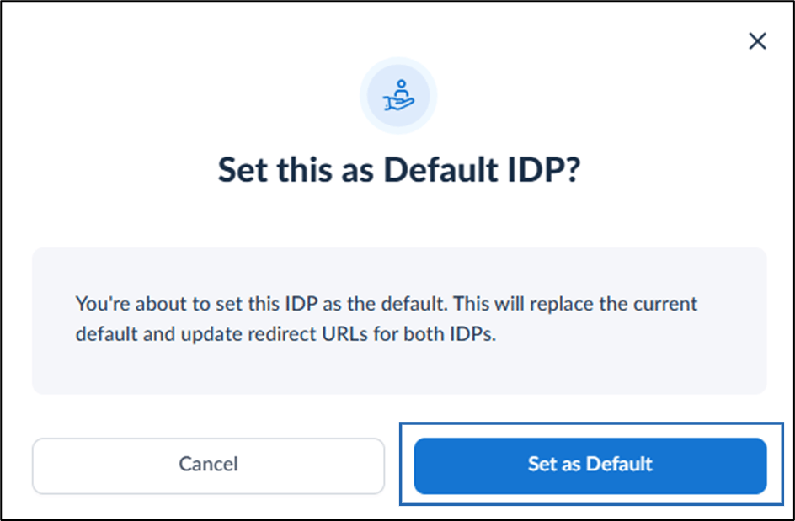Confirm with the Set as Default button
795x521 pixels.
[x=590, y=465]
